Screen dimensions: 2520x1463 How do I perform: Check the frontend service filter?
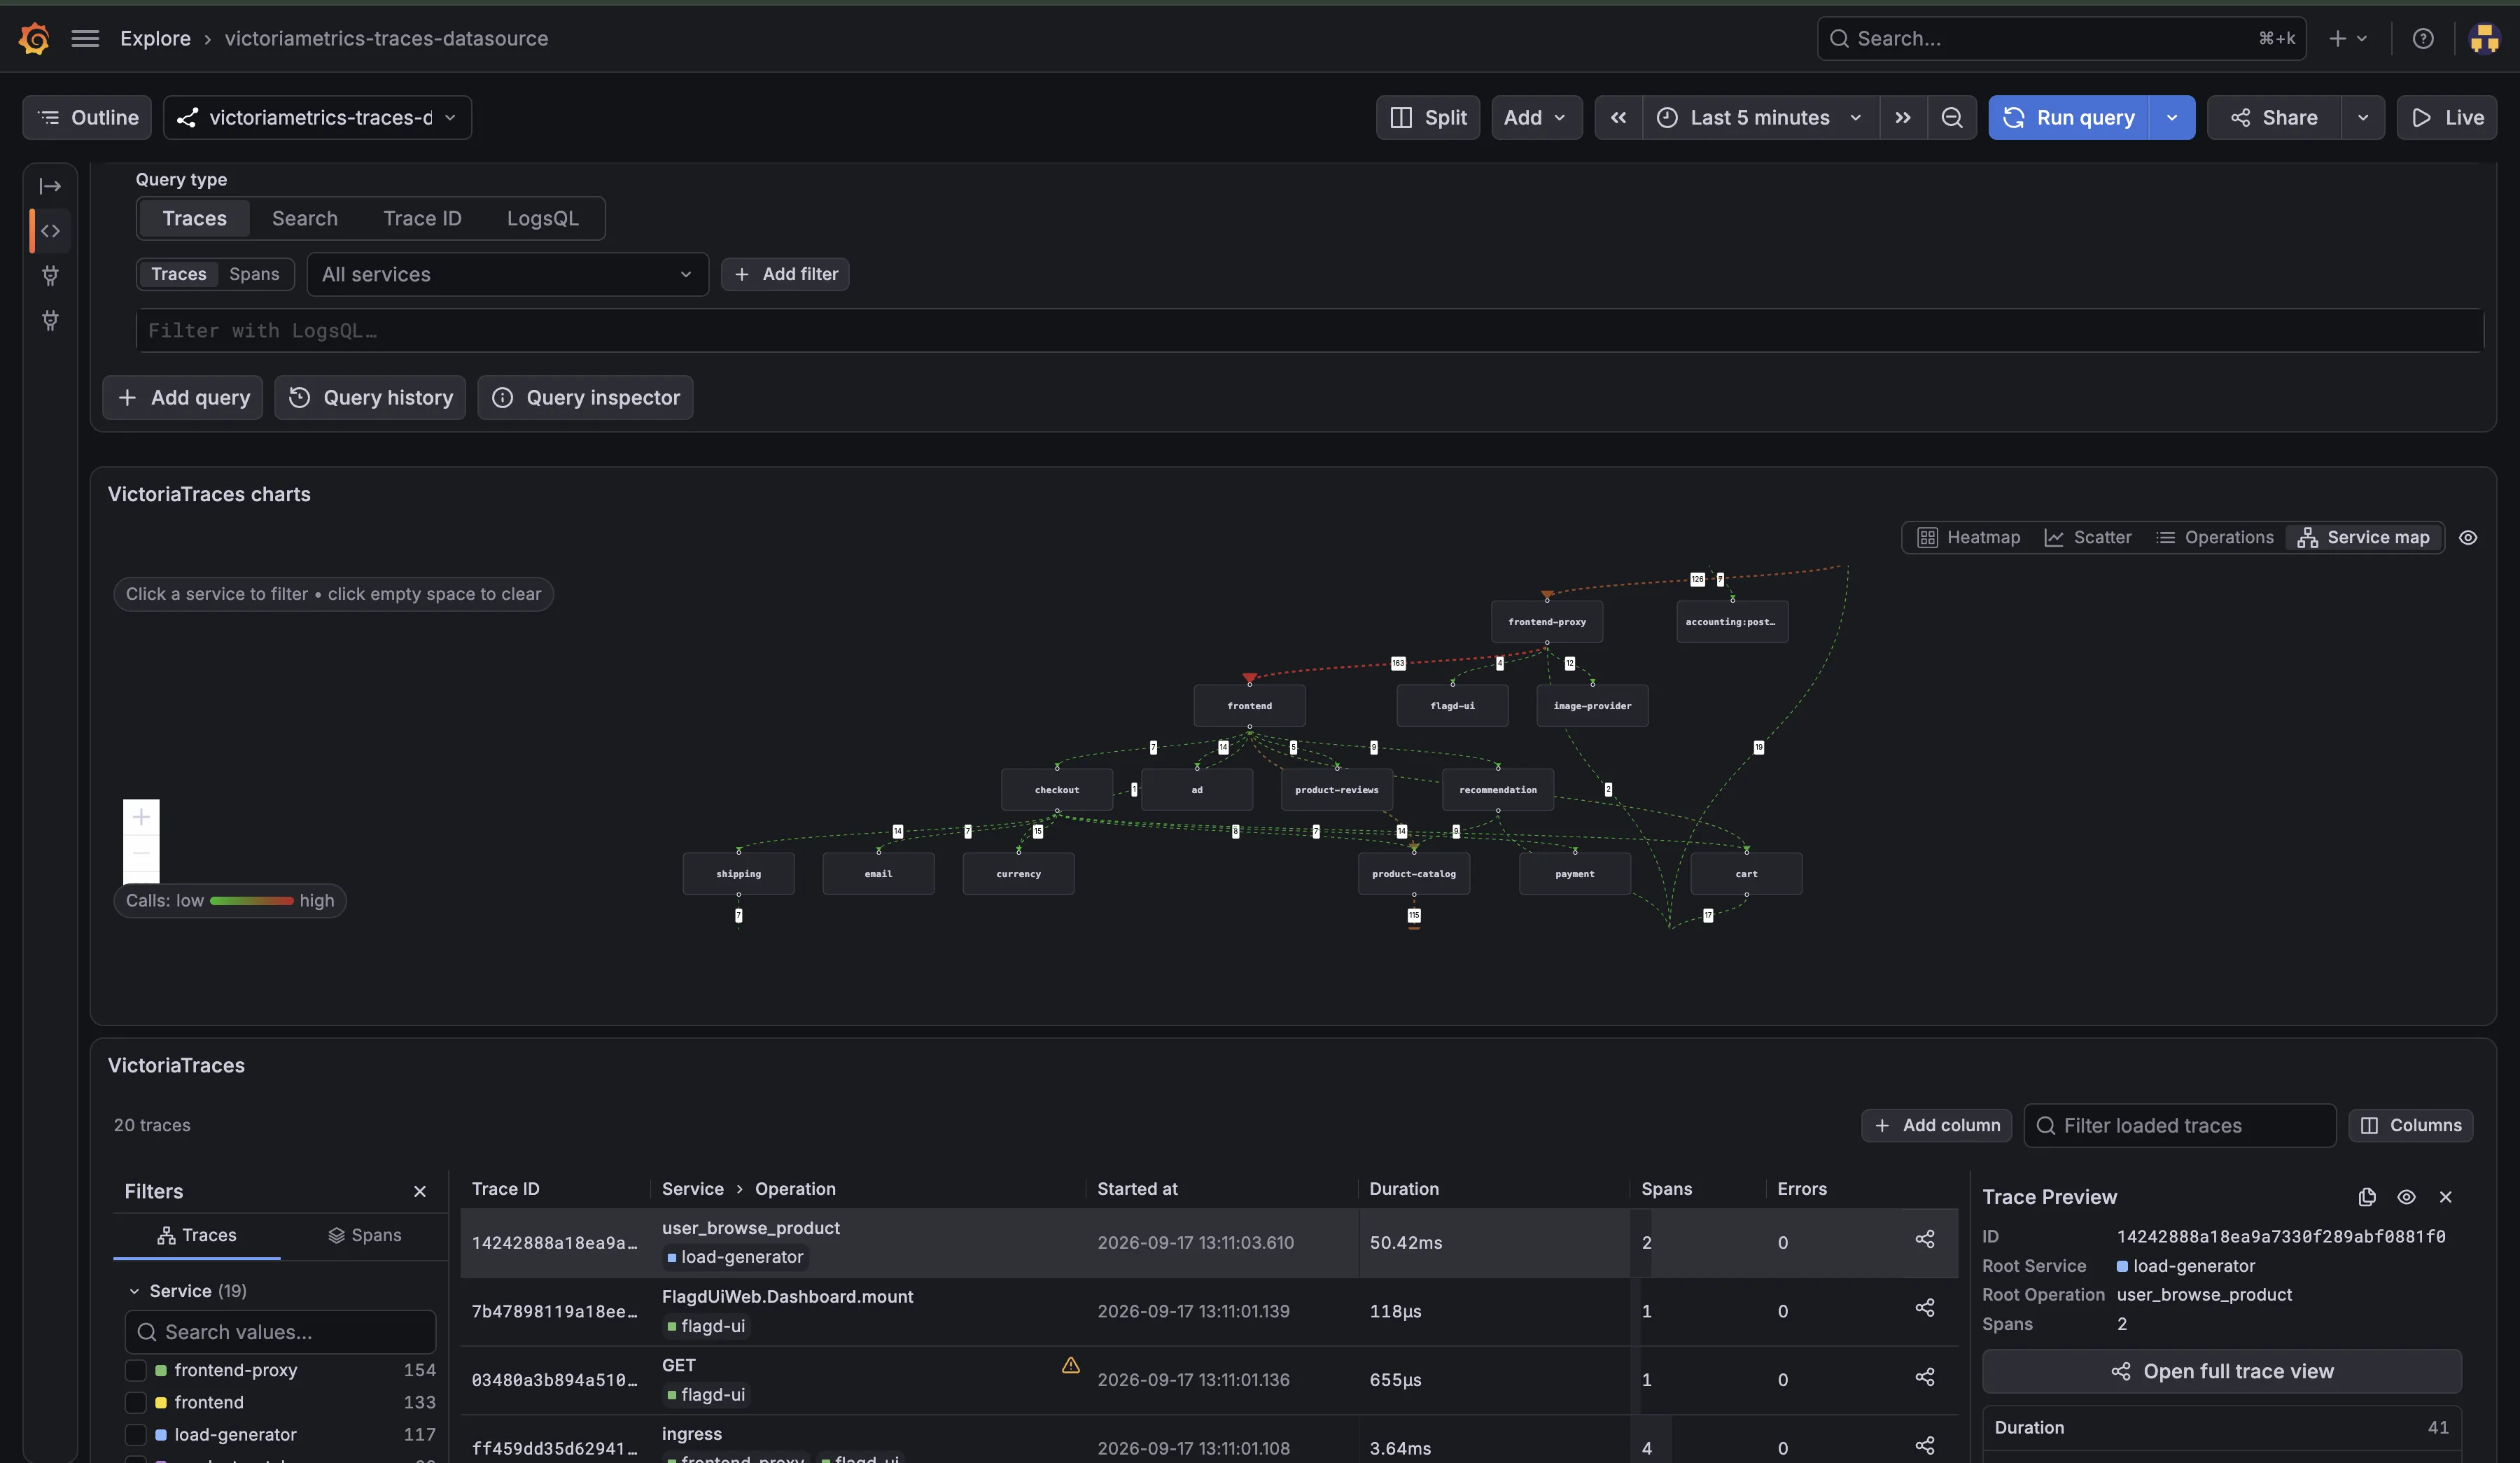tap(135, 1402)
